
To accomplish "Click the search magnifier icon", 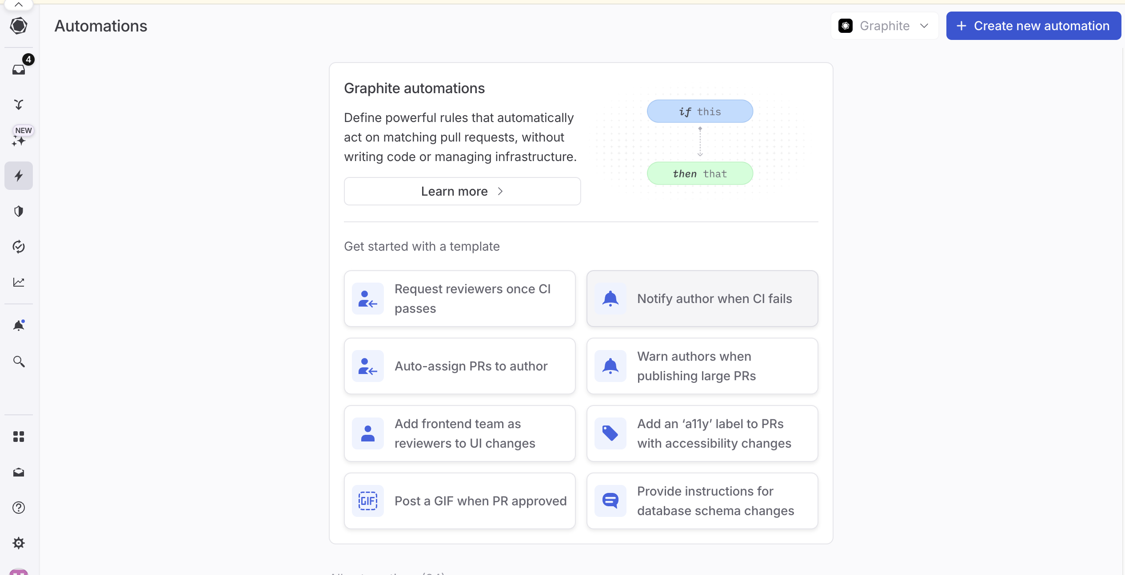I will pyautogui.click(x=20, y=361).
